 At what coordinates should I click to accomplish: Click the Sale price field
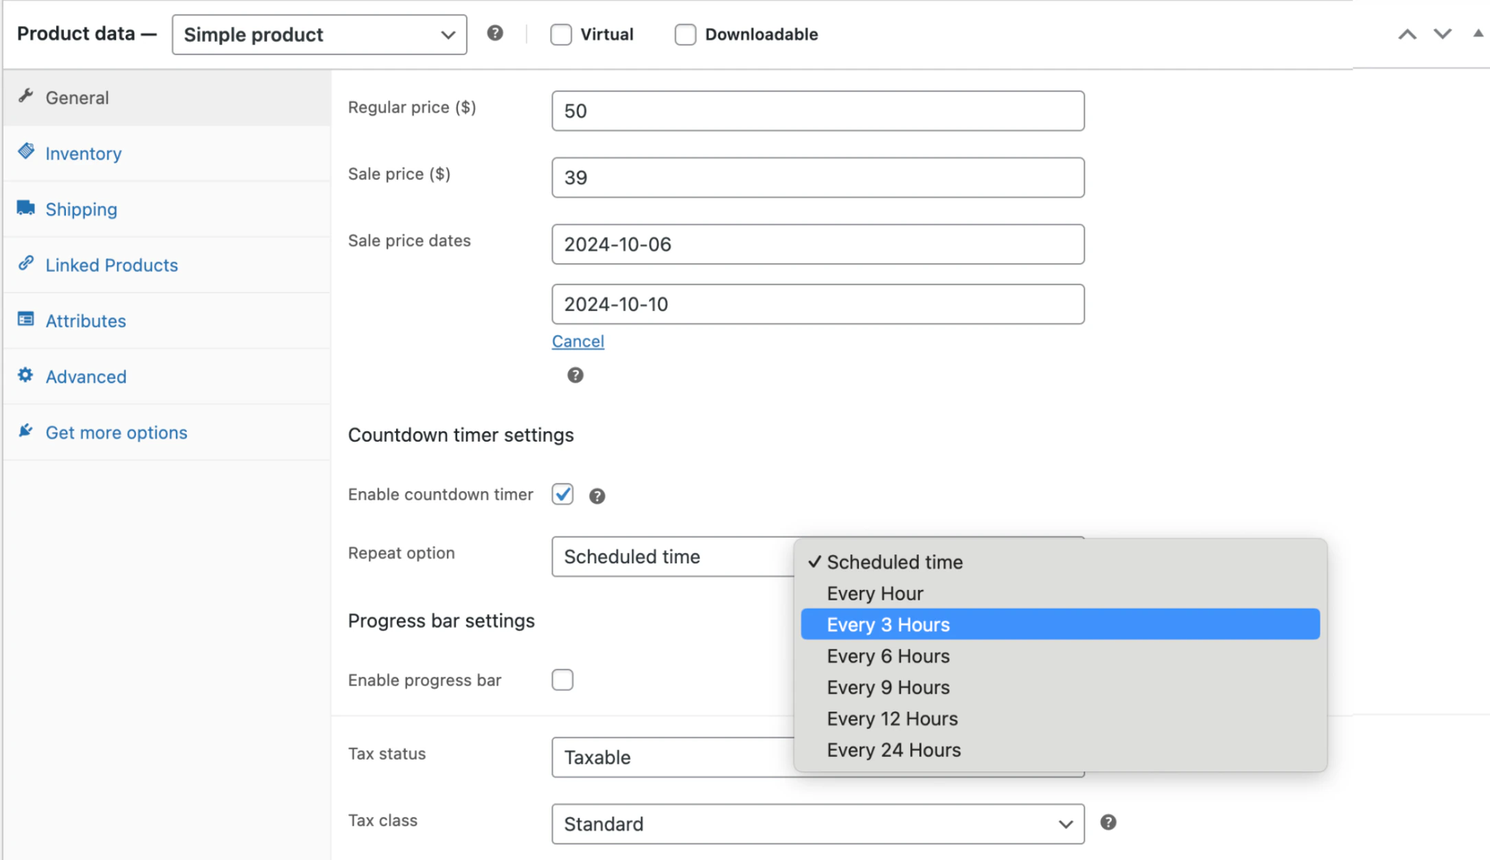point(818,177)
